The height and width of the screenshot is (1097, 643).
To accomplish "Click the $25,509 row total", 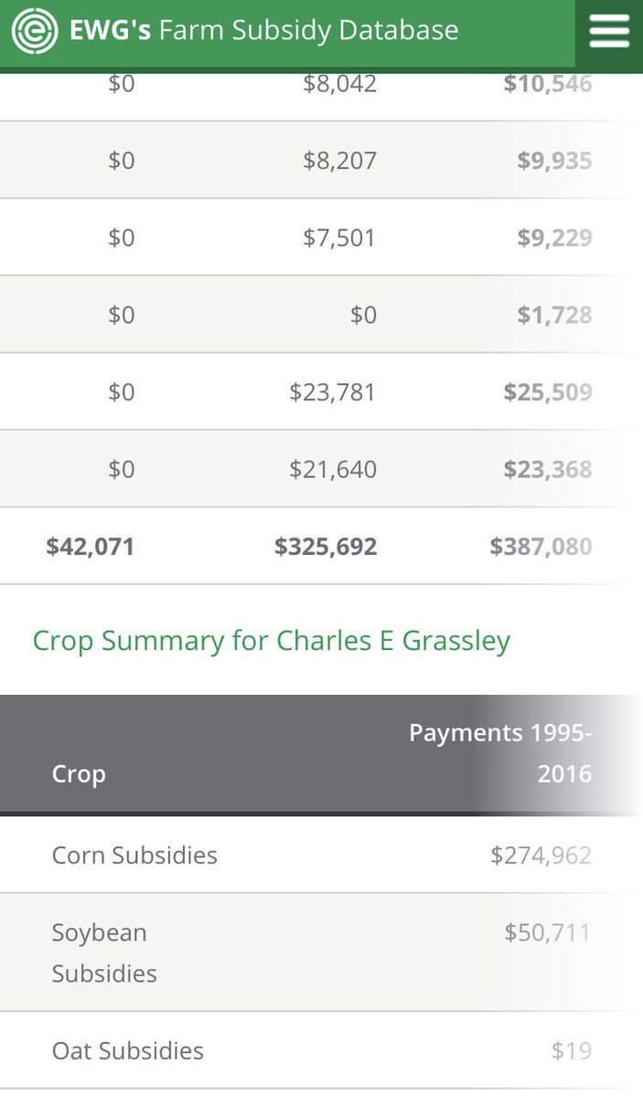I will tap(548, 392).
